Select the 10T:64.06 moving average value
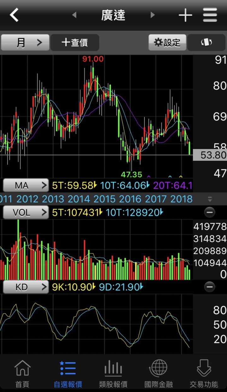 (x=125, y=185)
